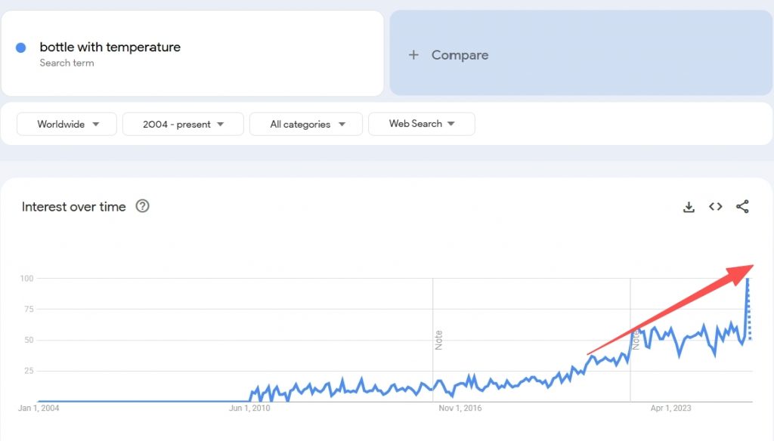This screenshot has height=441, width=774.
Task: Add a comparison term with Compare
Action: [x=460, y=55]
